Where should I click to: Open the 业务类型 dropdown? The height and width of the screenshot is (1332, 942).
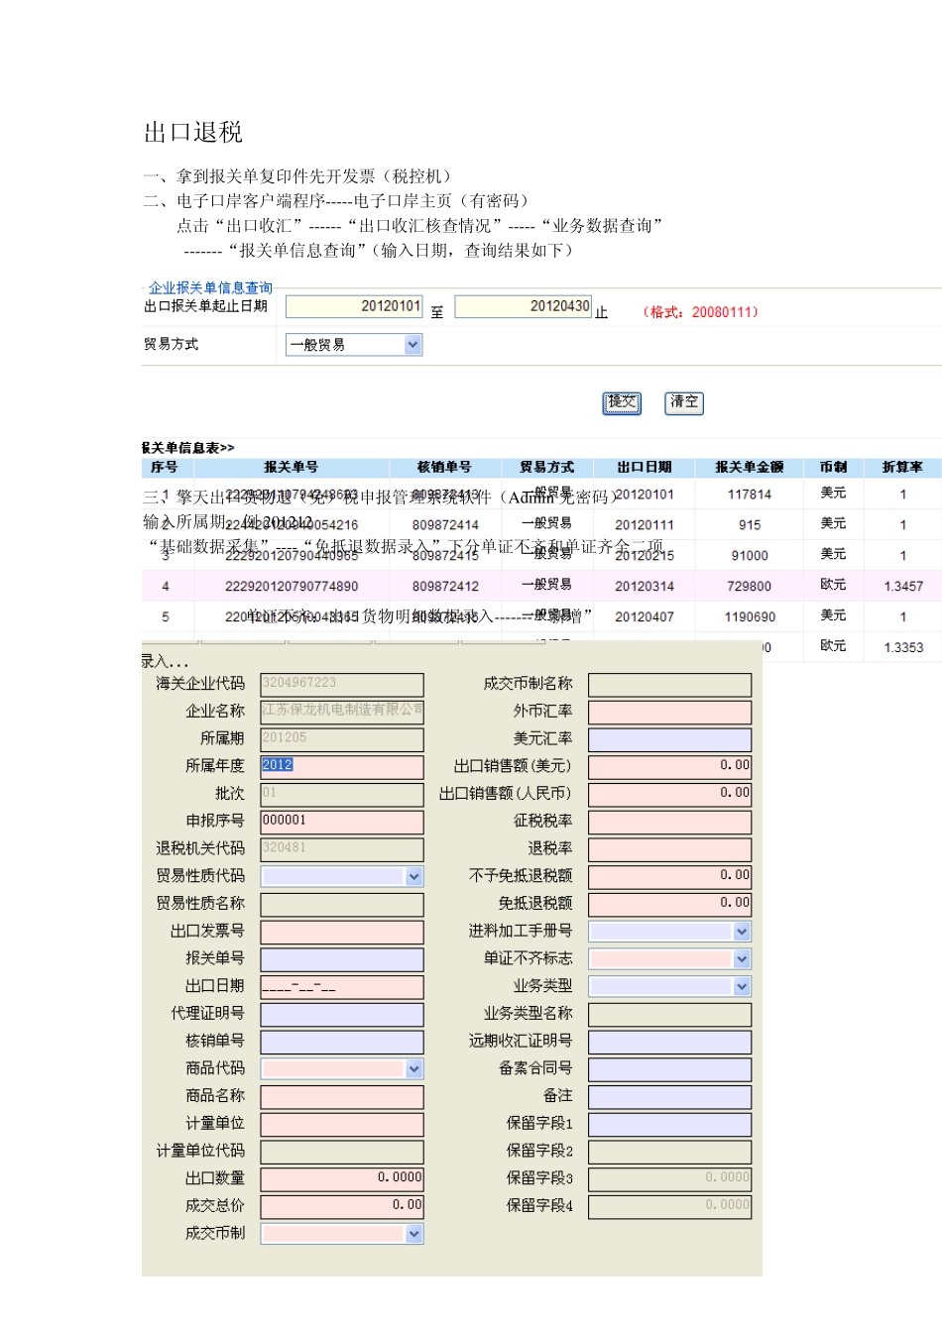point(742,986)
